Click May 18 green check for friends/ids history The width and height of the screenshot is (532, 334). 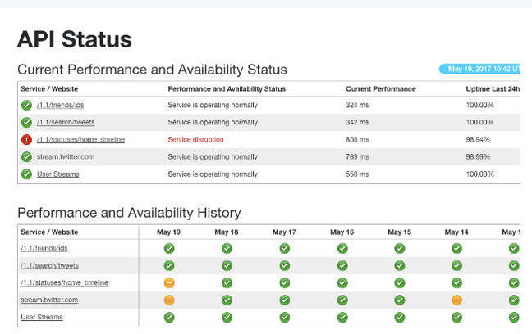[227, 248]
